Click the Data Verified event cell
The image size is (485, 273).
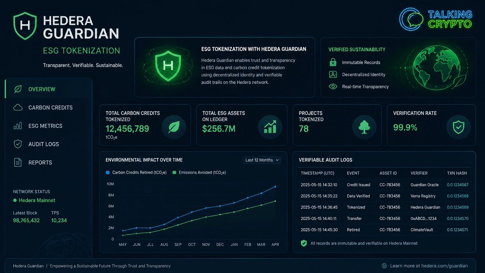358,196
